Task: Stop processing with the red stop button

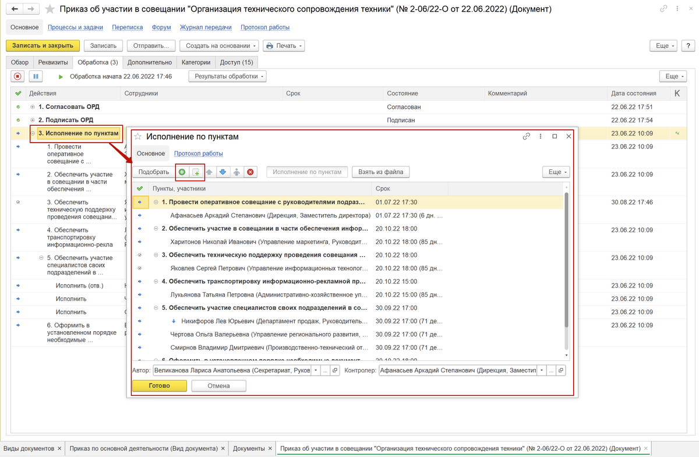Action: (17, 76)
